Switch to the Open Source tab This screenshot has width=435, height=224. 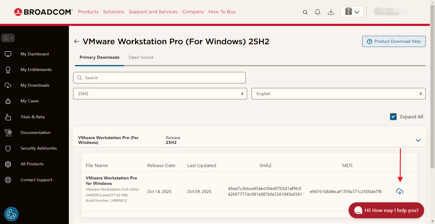(x=141, y=57)
